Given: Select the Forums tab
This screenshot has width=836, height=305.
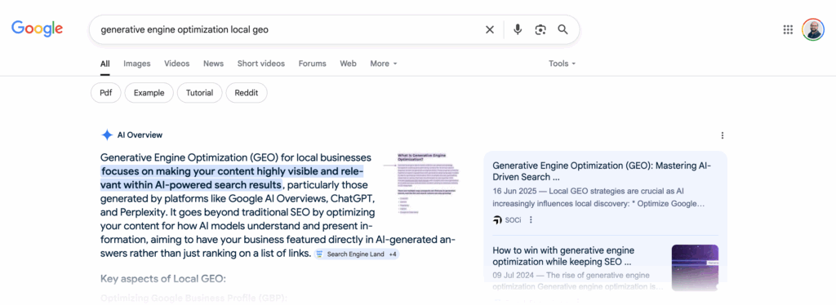Looking at the screenshot, I should click(313, 64).
